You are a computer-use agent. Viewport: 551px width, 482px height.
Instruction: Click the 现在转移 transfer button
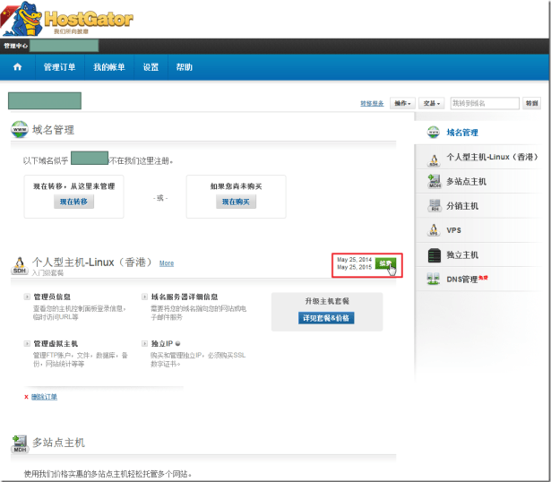click(73, 202)
